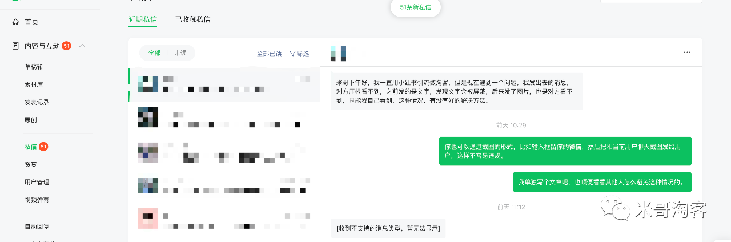
Task: Open the first conversation in the list
Action: (x=224, y=84)
